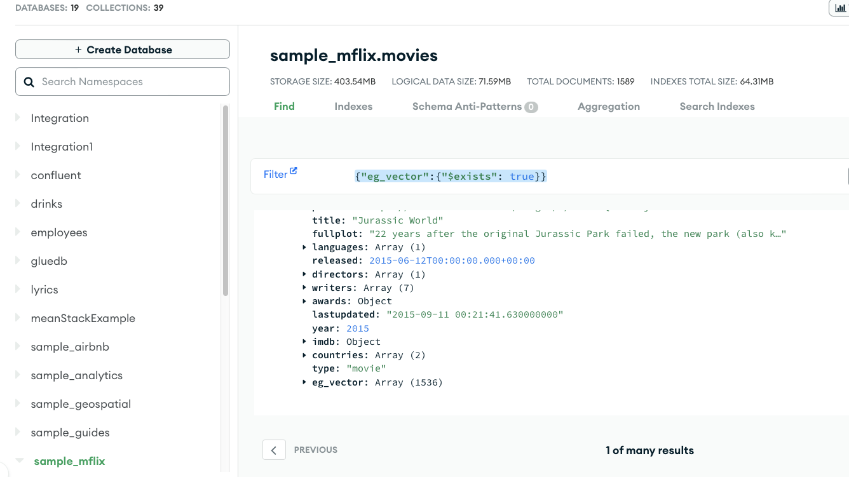Expand the Integration1 database
This screenshot has width=849, height=477.
click(x=18, y=146)
